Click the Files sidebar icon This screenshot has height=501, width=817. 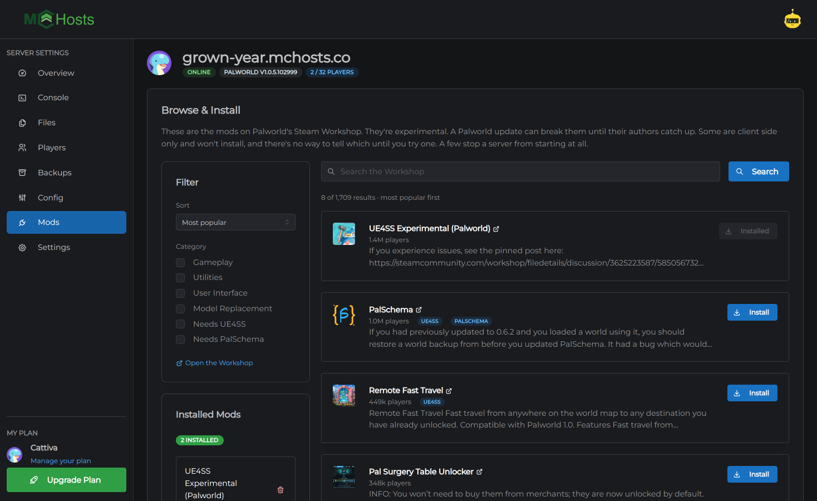(x=22, y=123)
